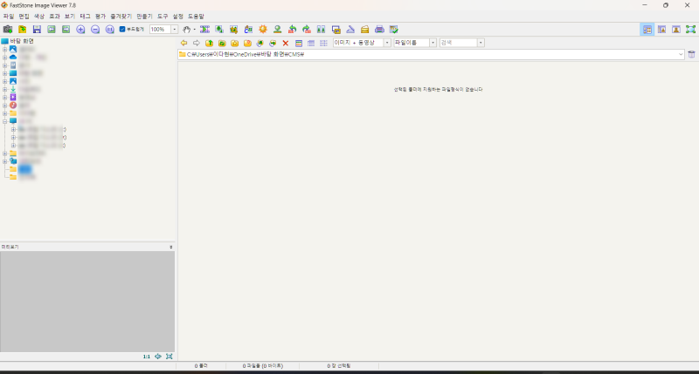Go to the next image icon
Viewport: 699px width, 374px height.
tap(66, 30)
